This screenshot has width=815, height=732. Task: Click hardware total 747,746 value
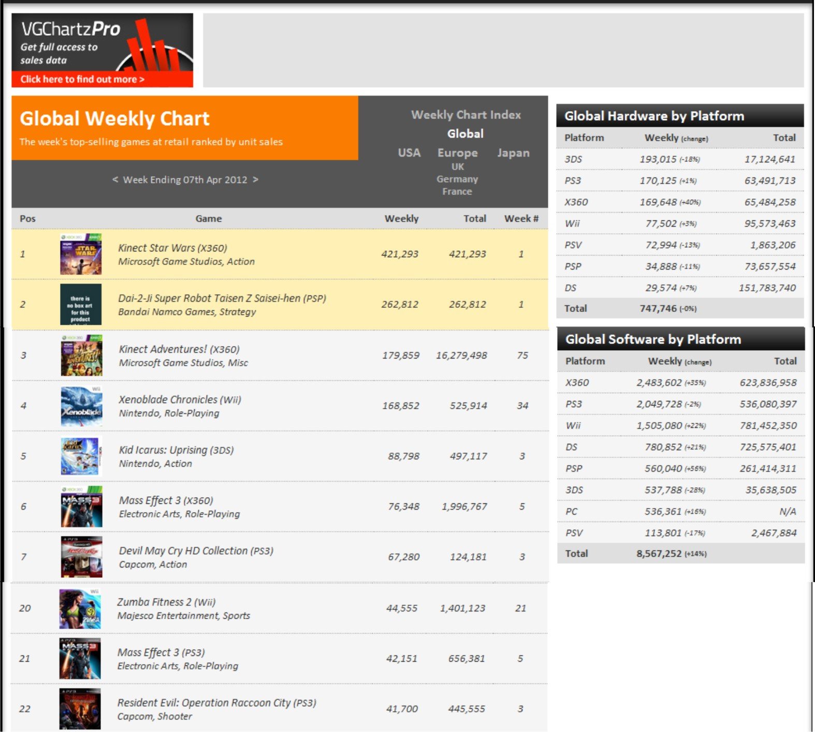click(658, 308)
